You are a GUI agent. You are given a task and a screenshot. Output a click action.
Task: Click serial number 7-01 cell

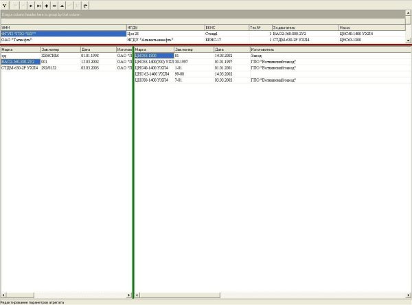click(x=194, y=80)
